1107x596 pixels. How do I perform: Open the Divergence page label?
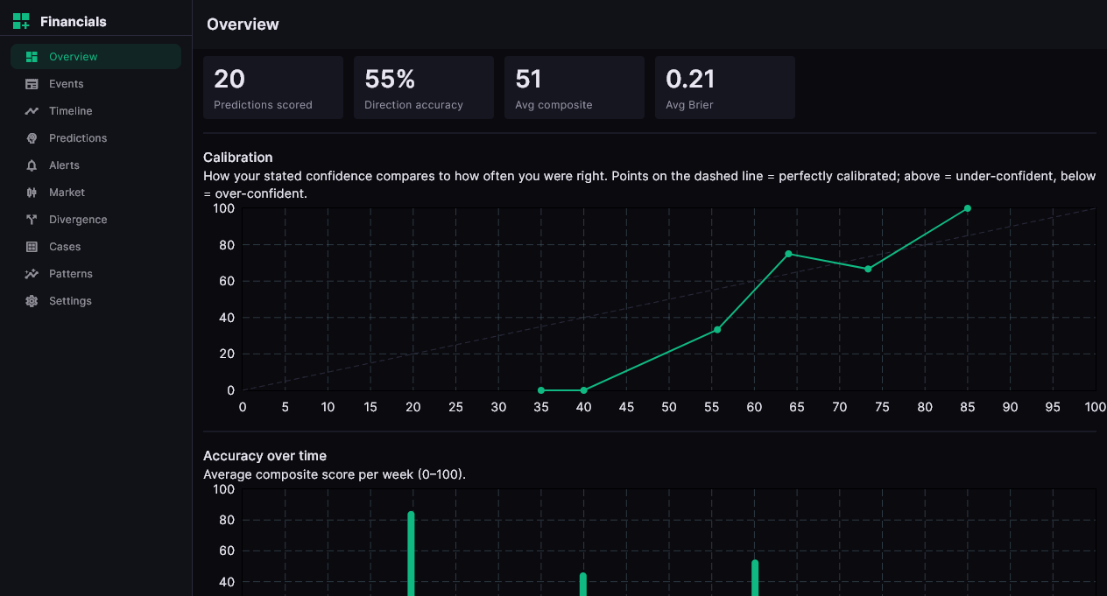78,220
